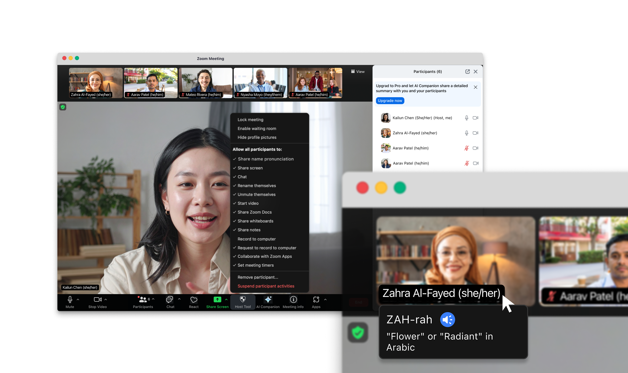
Task: Open share options arrow beside Share Screen
Action: tap(226, 299)
